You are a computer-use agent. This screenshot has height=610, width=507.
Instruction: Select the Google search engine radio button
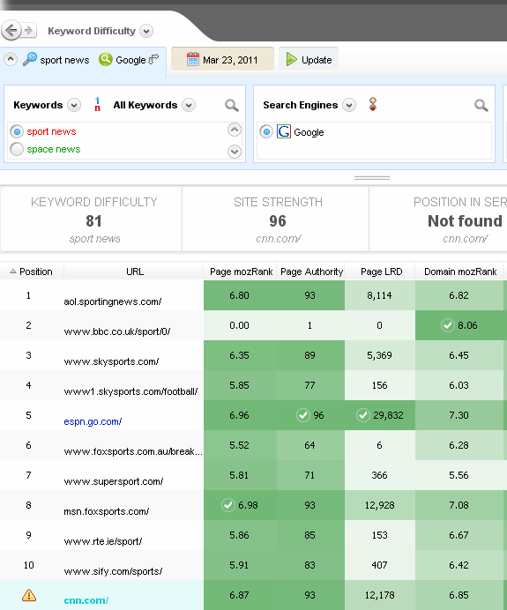pyautogui.click(x=266, y=132)
